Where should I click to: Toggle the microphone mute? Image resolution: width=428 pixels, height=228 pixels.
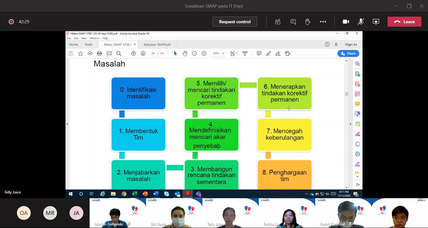point(361,22)
